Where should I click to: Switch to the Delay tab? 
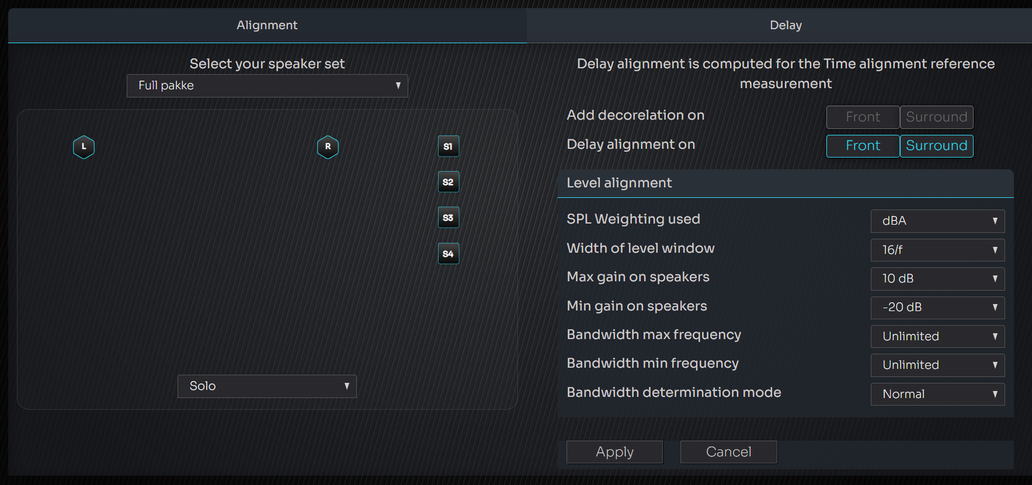pos(786,25)
